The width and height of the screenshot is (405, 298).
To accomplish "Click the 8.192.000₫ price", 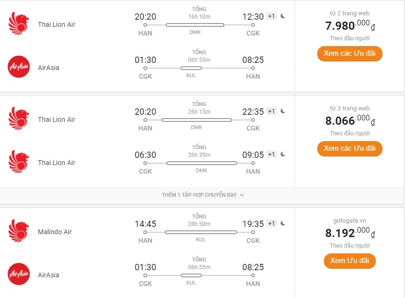I will (x=349, y=233).
